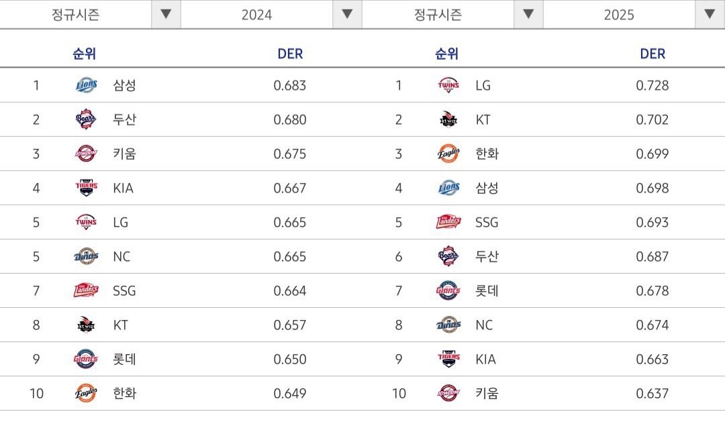The image size is (725, 422).
Task: Expand the right 정규시즌 season-type dropdown arrow
Action: coord(528,14)
